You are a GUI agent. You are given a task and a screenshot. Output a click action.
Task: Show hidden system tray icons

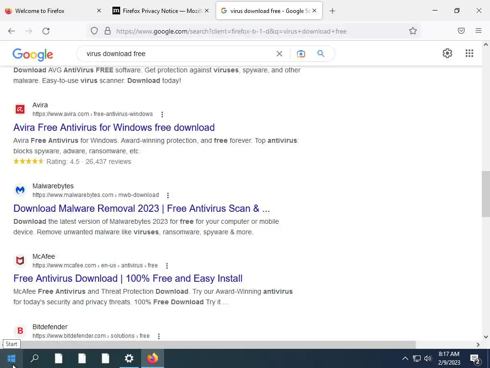(405, 358)
